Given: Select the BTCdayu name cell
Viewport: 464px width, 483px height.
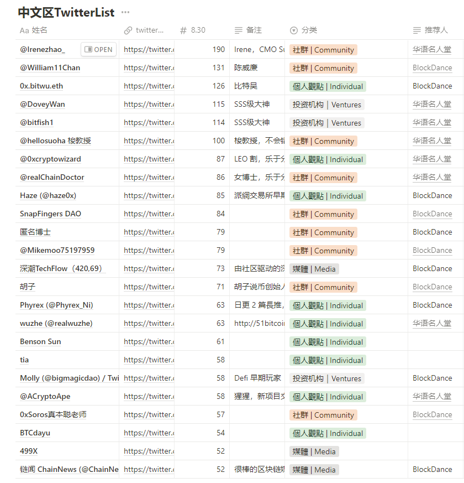Looking at the screenshot, I should pos(67,433).
